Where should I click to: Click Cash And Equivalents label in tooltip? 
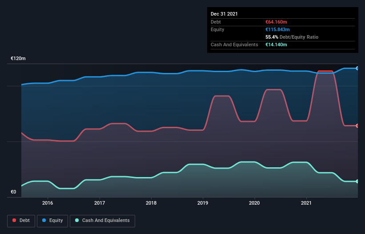(234, 44)
